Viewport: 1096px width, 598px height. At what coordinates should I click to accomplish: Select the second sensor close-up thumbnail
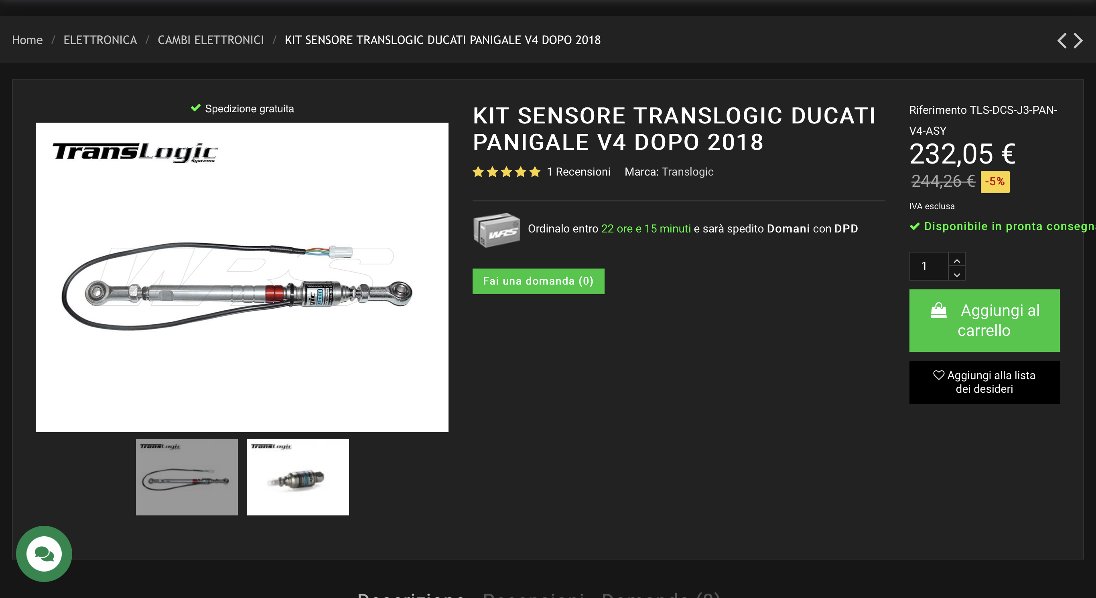(x=298, y=477)
